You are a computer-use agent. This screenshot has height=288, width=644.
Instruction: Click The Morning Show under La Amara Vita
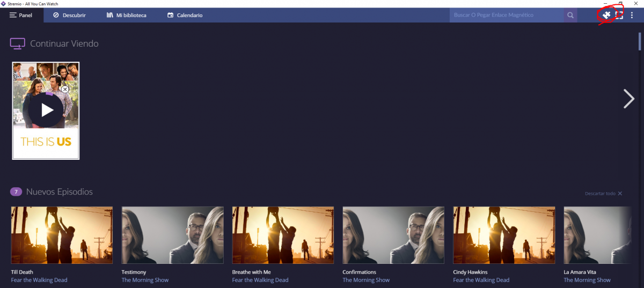[x=587, y=280]
